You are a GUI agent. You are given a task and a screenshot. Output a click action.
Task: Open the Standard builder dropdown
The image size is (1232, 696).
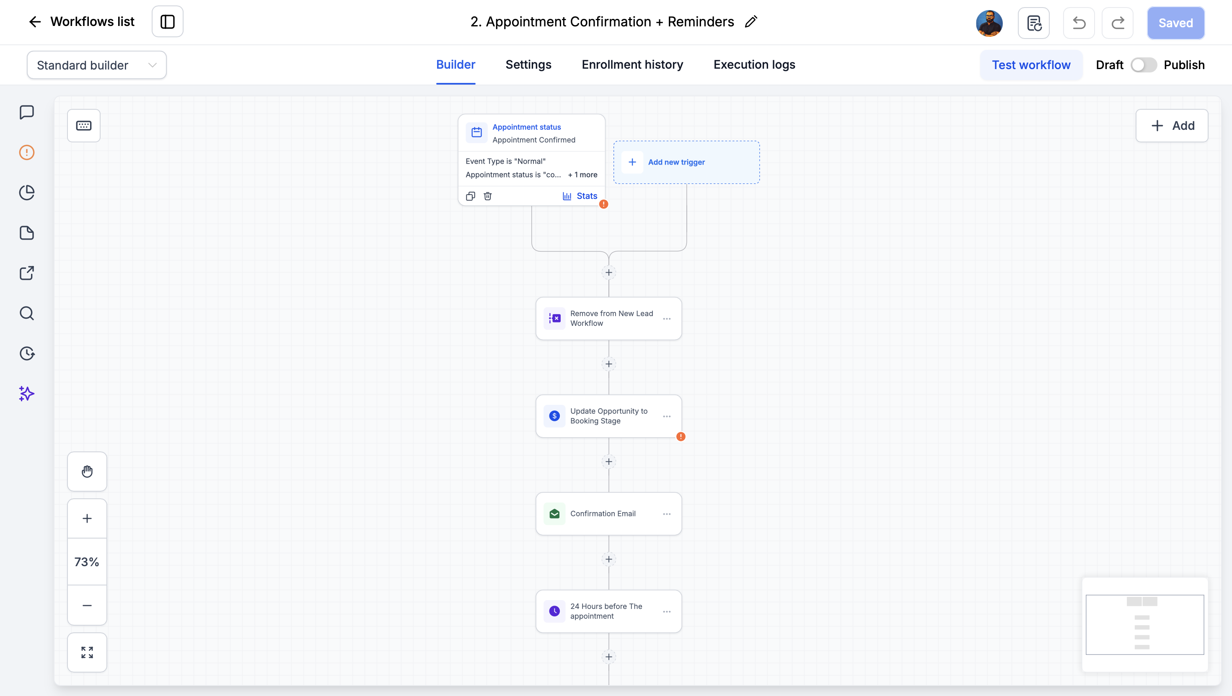(x=97, y=65)
